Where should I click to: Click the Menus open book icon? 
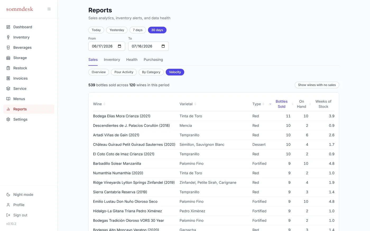(8, 99)
